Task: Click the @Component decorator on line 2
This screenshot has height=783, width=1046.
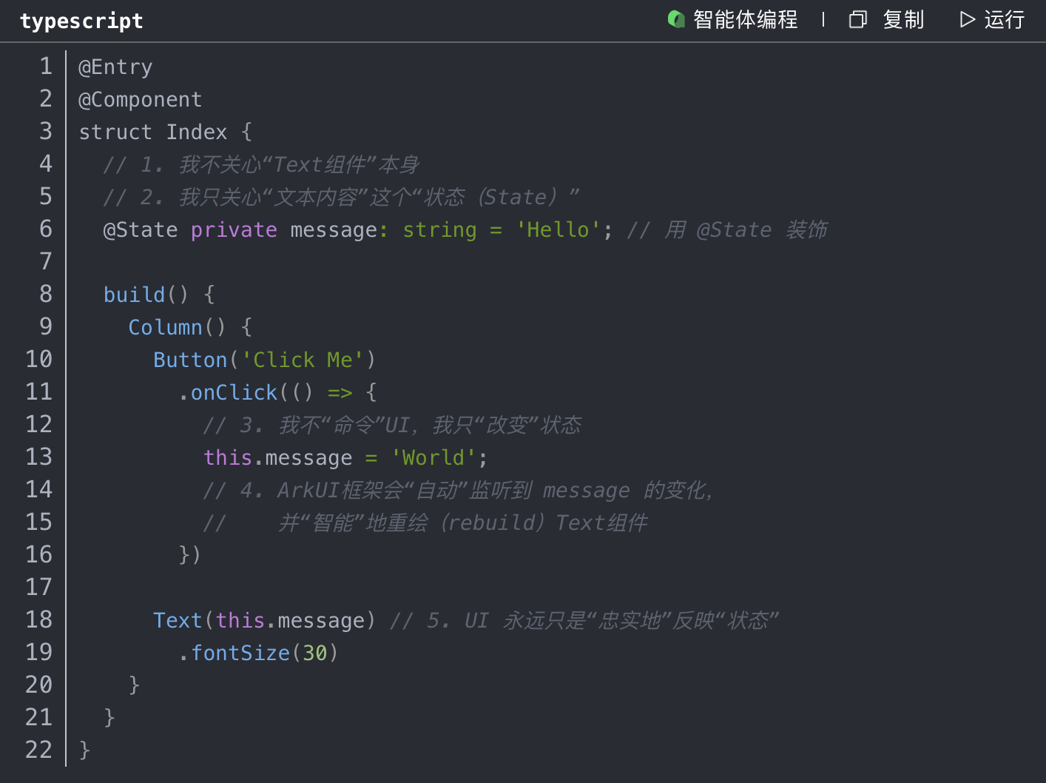Action: [x=141, y=98]
